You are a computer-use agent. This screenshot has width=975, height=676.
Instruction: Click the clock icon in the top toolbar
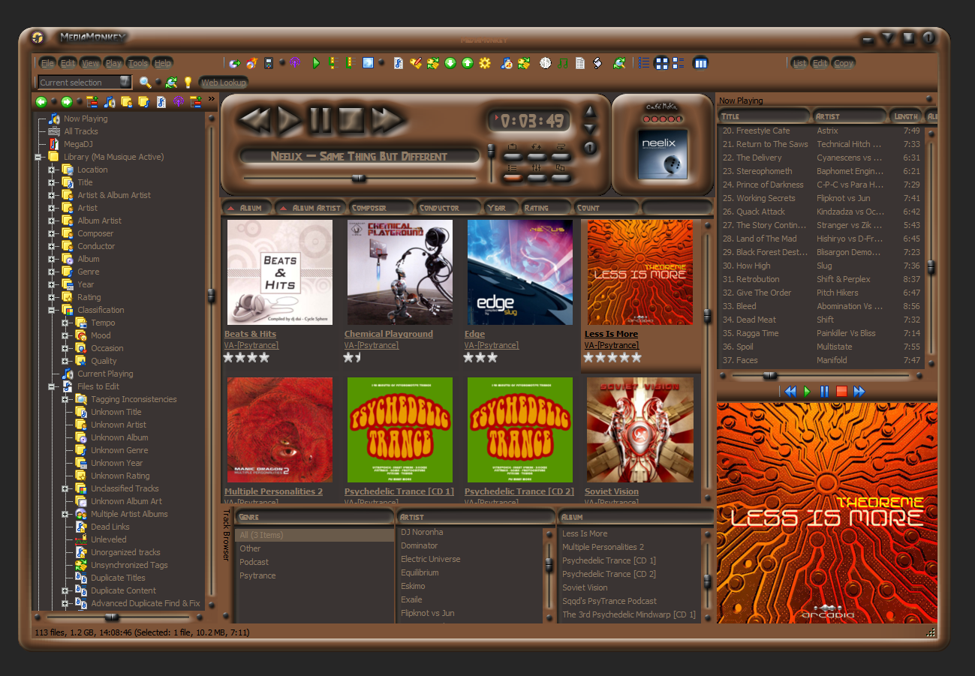pos(545,63)
